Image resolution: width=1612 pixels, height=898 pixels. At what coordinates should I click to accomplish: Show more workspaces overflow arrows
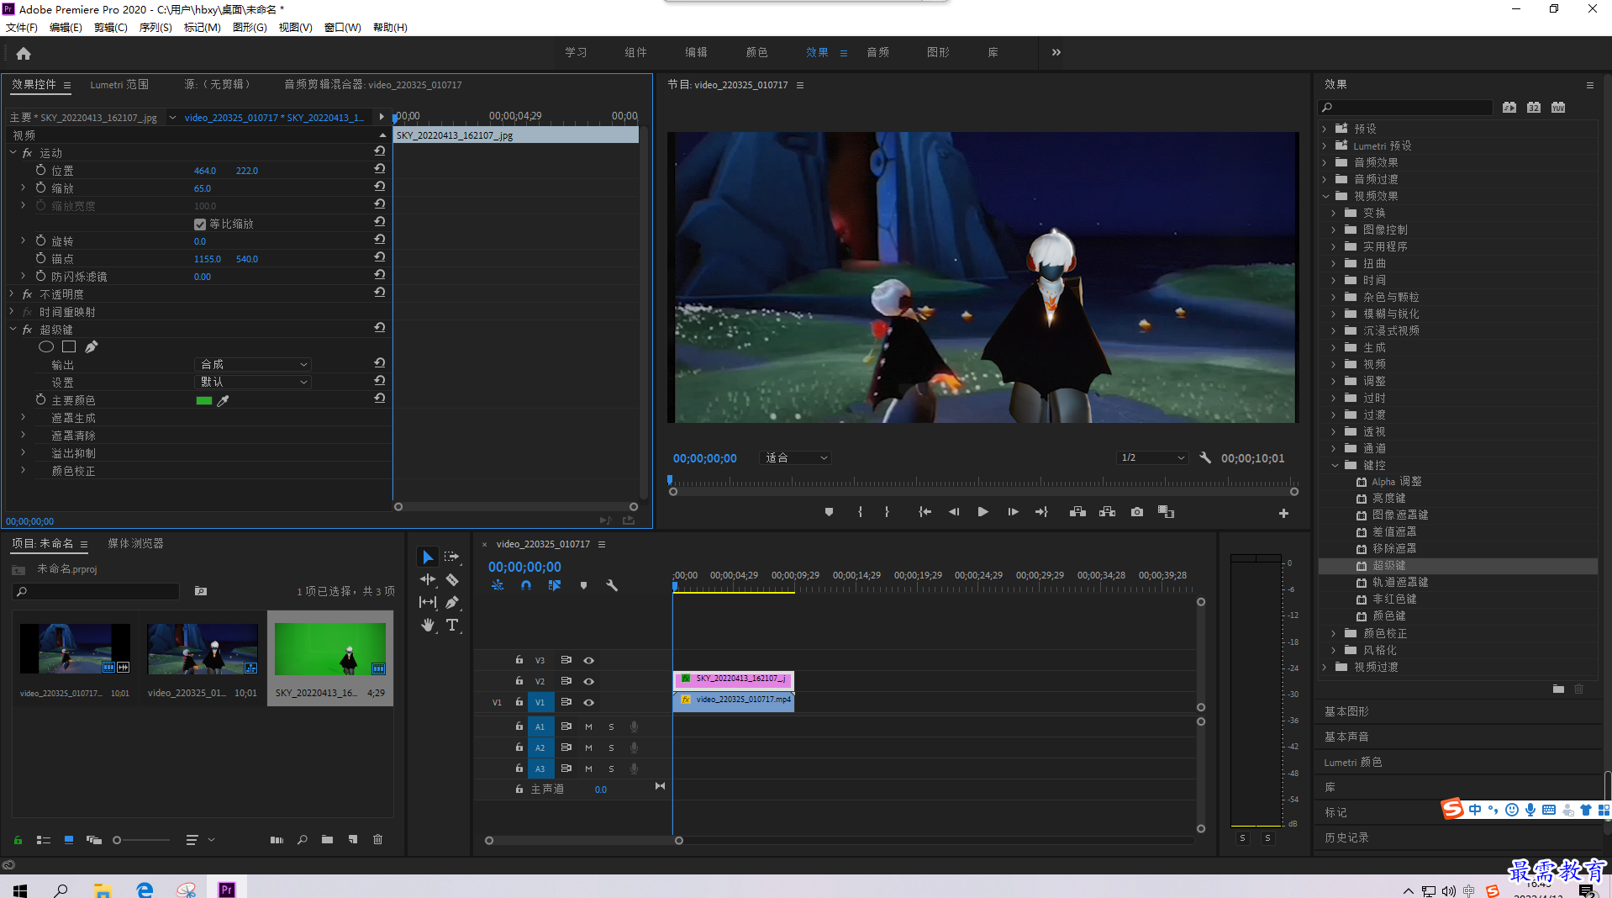[x=1056, y=52]
